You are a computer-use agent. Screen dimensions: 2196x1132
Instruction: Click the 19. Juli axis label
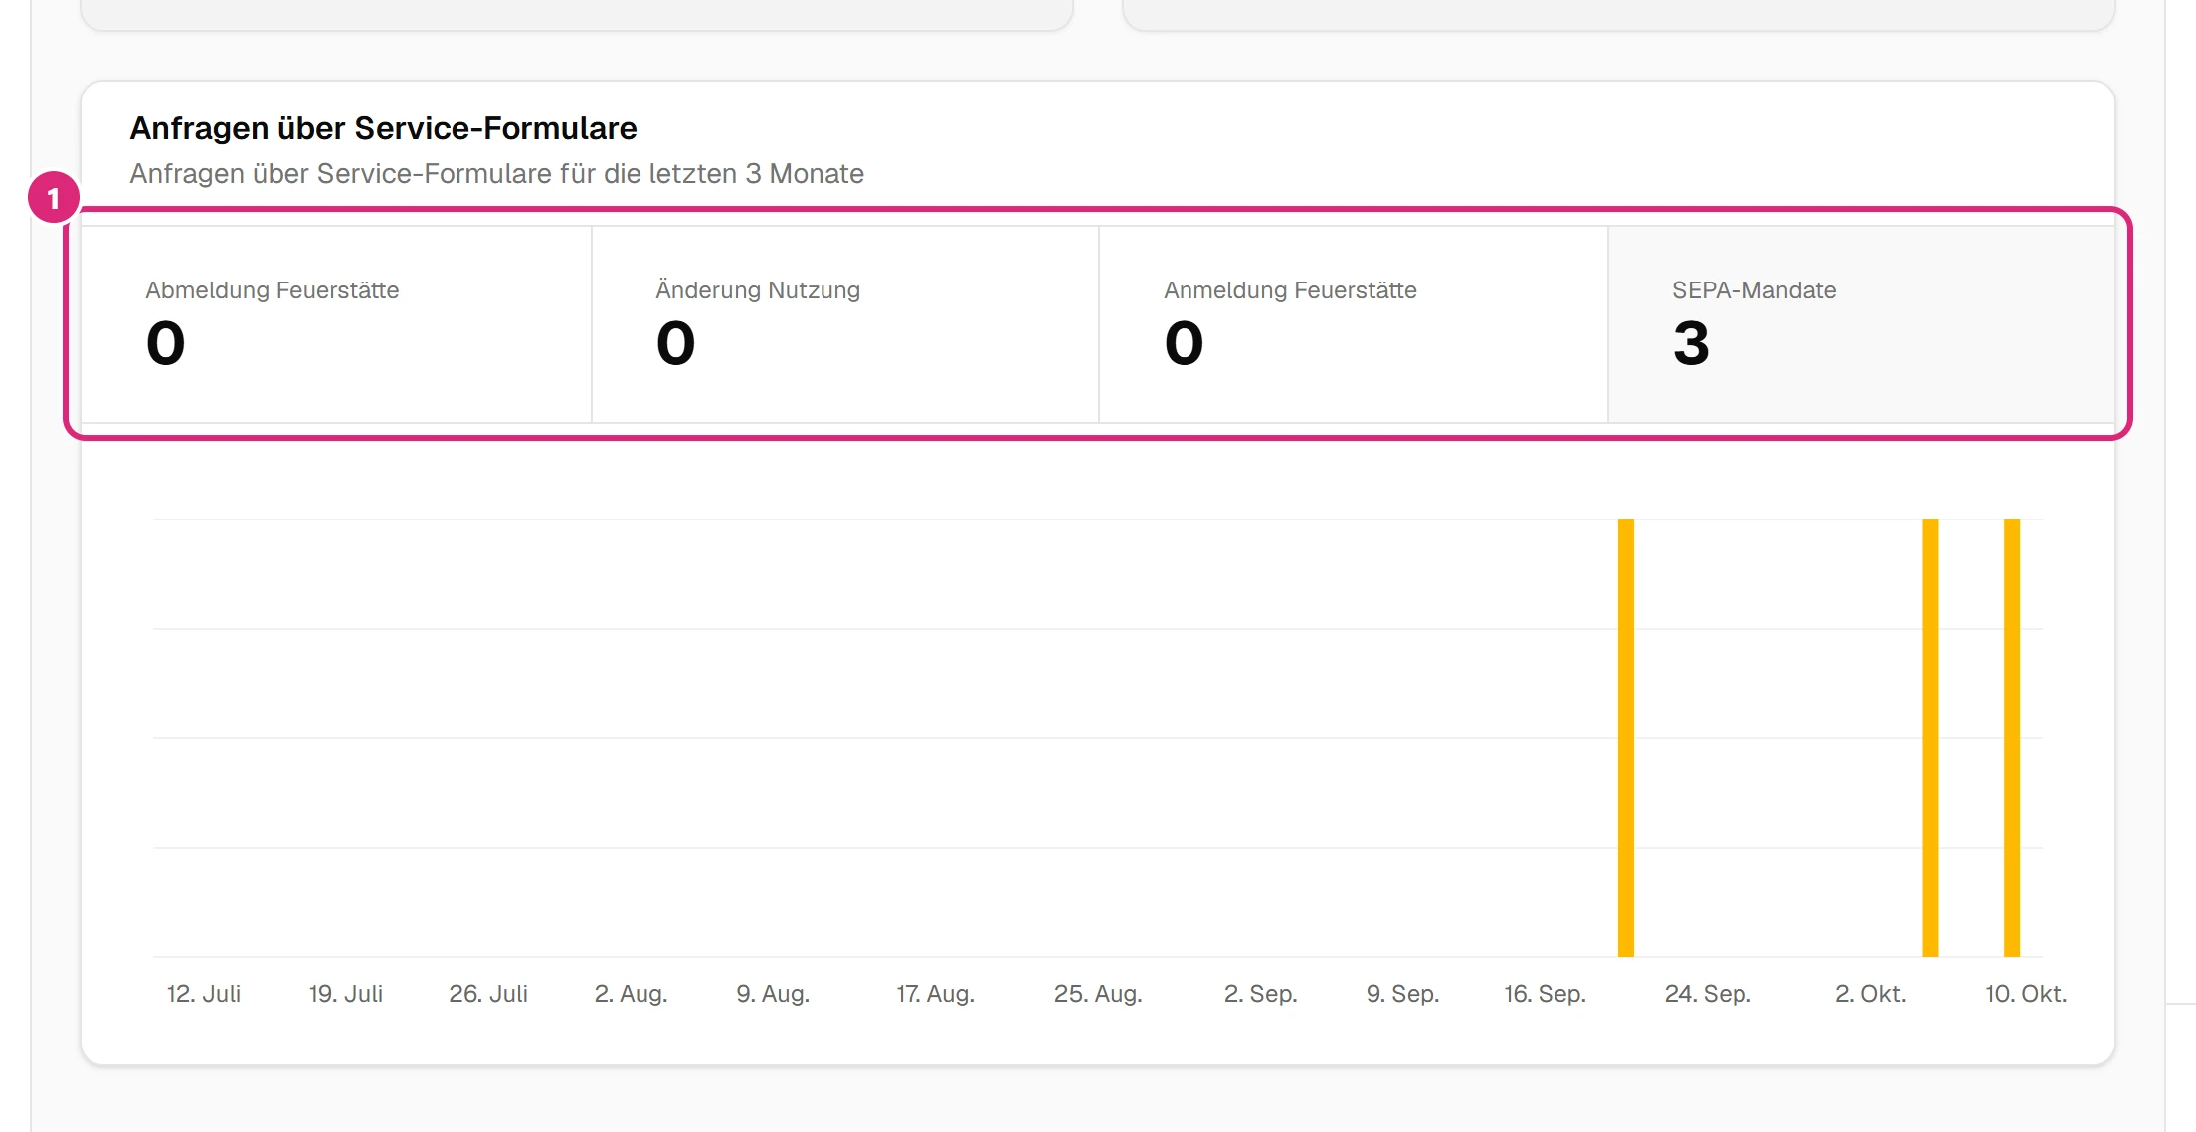(346, 994)
